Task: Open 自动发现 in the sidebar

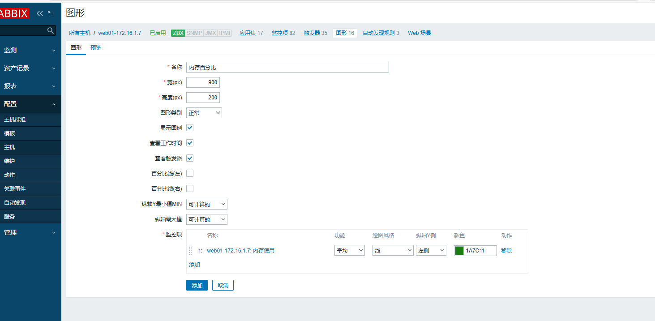Action: click(x=30, y=203)
